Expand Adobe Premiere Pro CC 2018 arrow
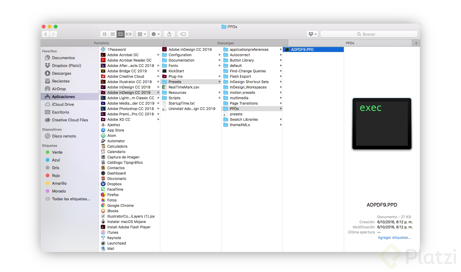461x272 pixels. 158,114
